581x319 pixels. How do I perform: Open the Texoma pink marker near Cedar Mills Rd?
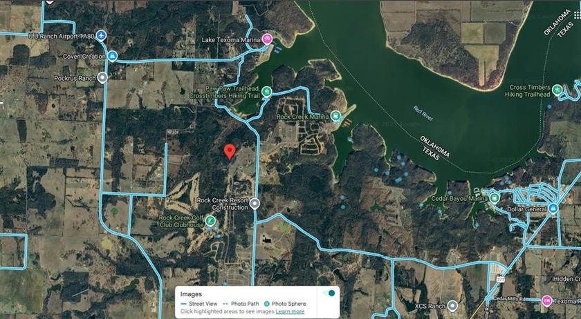pos(546,300)
